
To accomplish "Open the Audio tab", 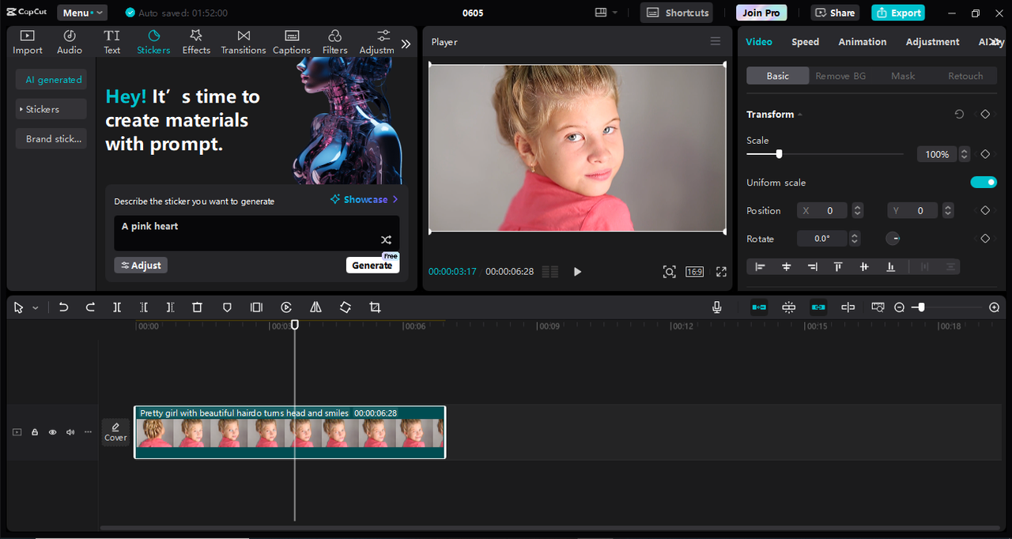I will coord(70,42).
